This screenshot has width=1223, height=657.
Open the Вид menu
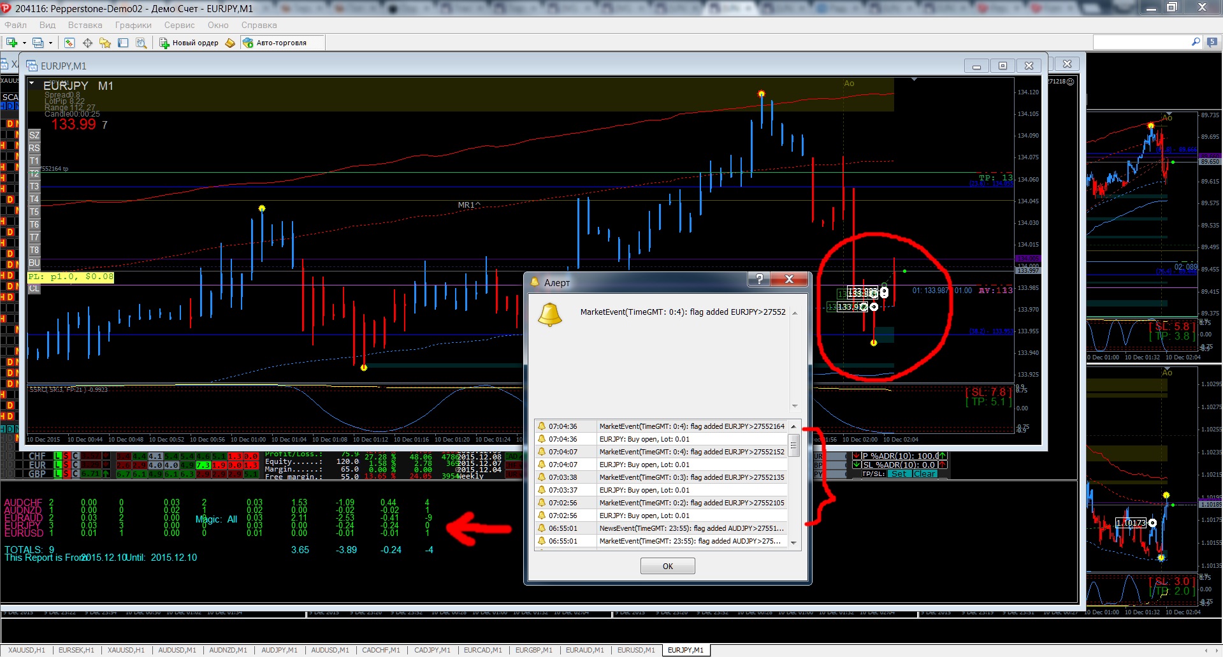click(x=47, y=25)
